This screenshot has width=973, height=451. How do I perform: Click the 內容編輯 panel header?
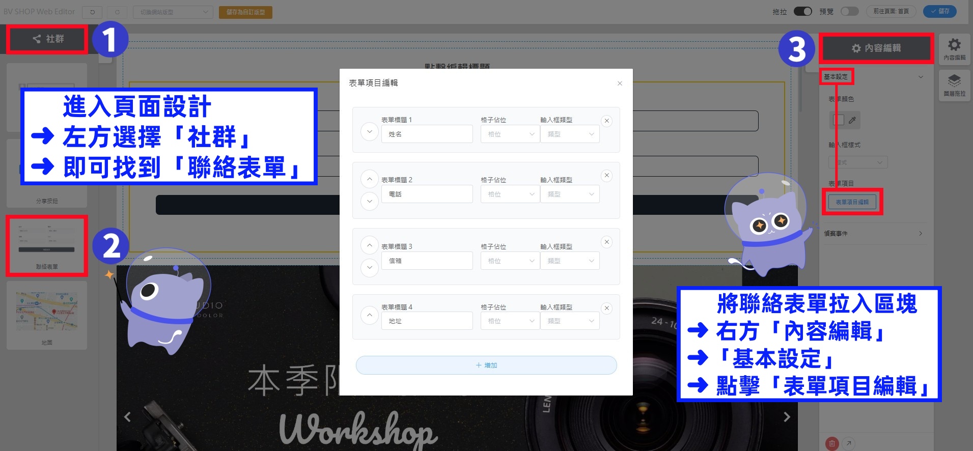[876, 48]
